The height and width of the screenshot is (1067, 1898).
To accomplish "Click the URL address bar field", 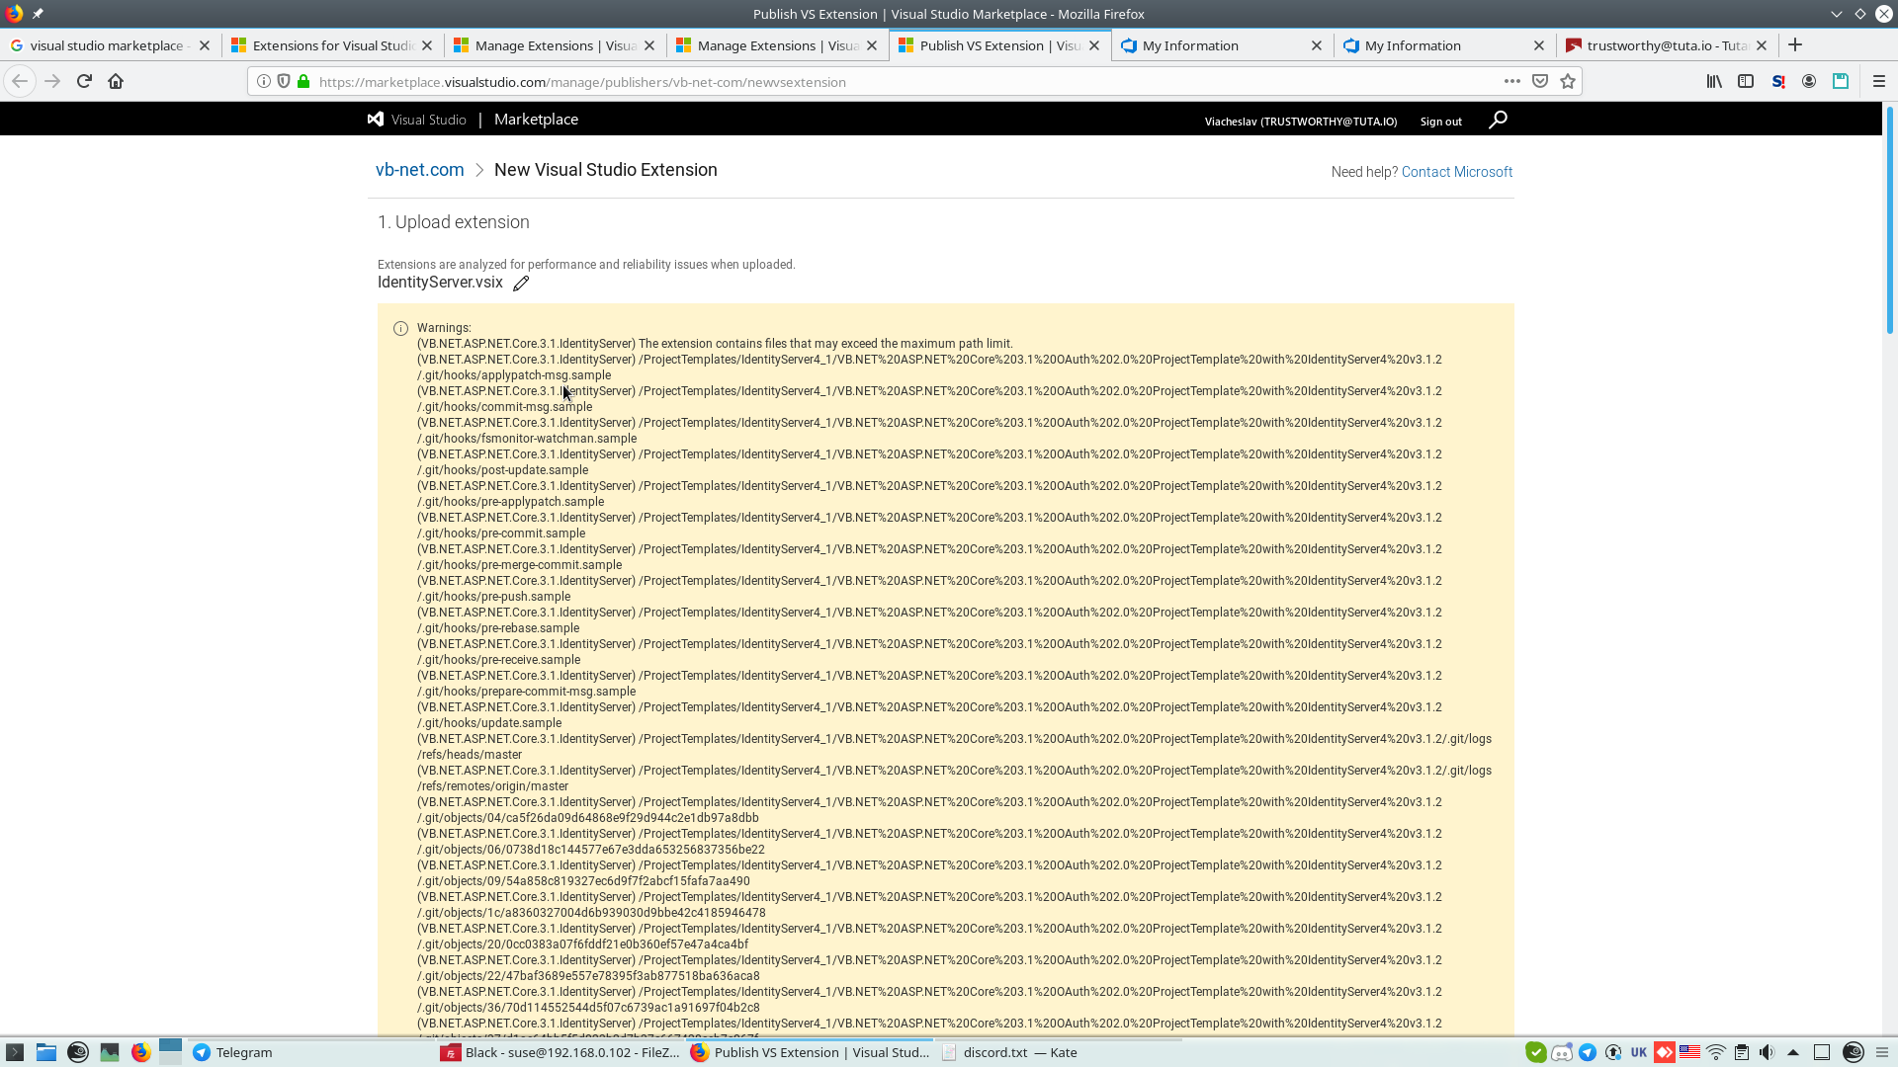I will coord(890,82).
